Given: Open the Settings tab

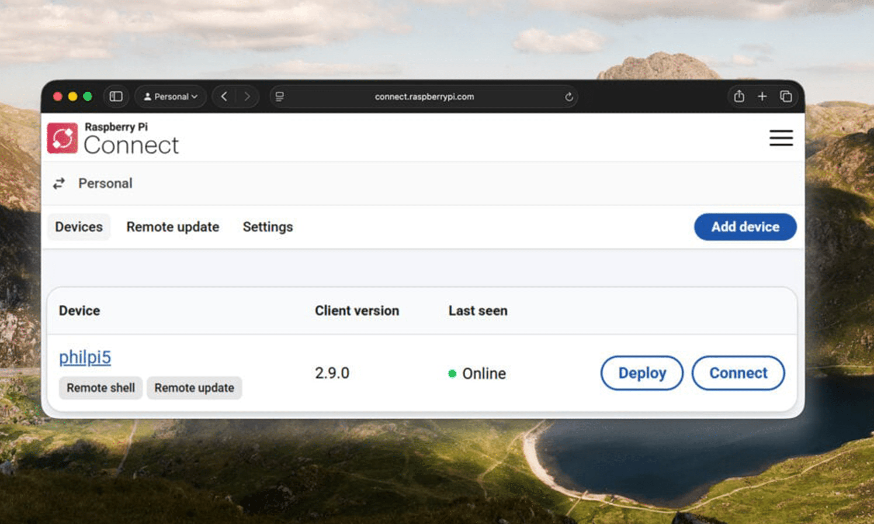Looking at the screenshot, I should [x=268, y=227].
